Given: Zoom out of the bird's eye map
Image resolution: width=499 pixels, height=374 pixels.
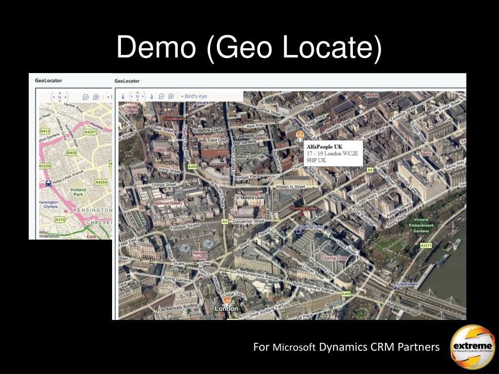Looking at the screenshot, I should [161, 96].
